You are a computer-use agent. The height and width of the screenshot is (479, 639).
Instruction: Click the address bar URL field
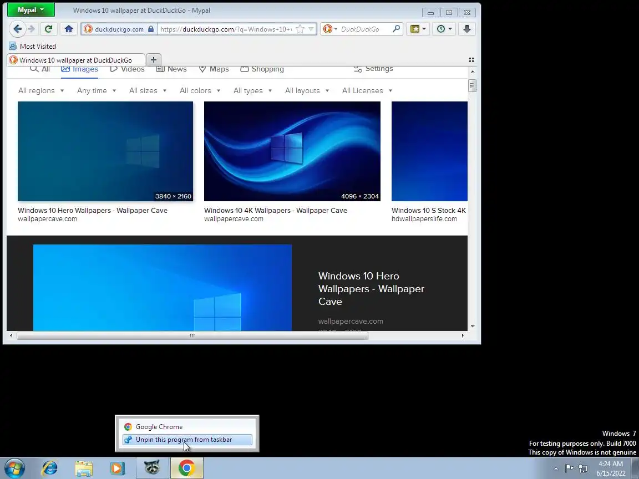[x=225, y=29]
